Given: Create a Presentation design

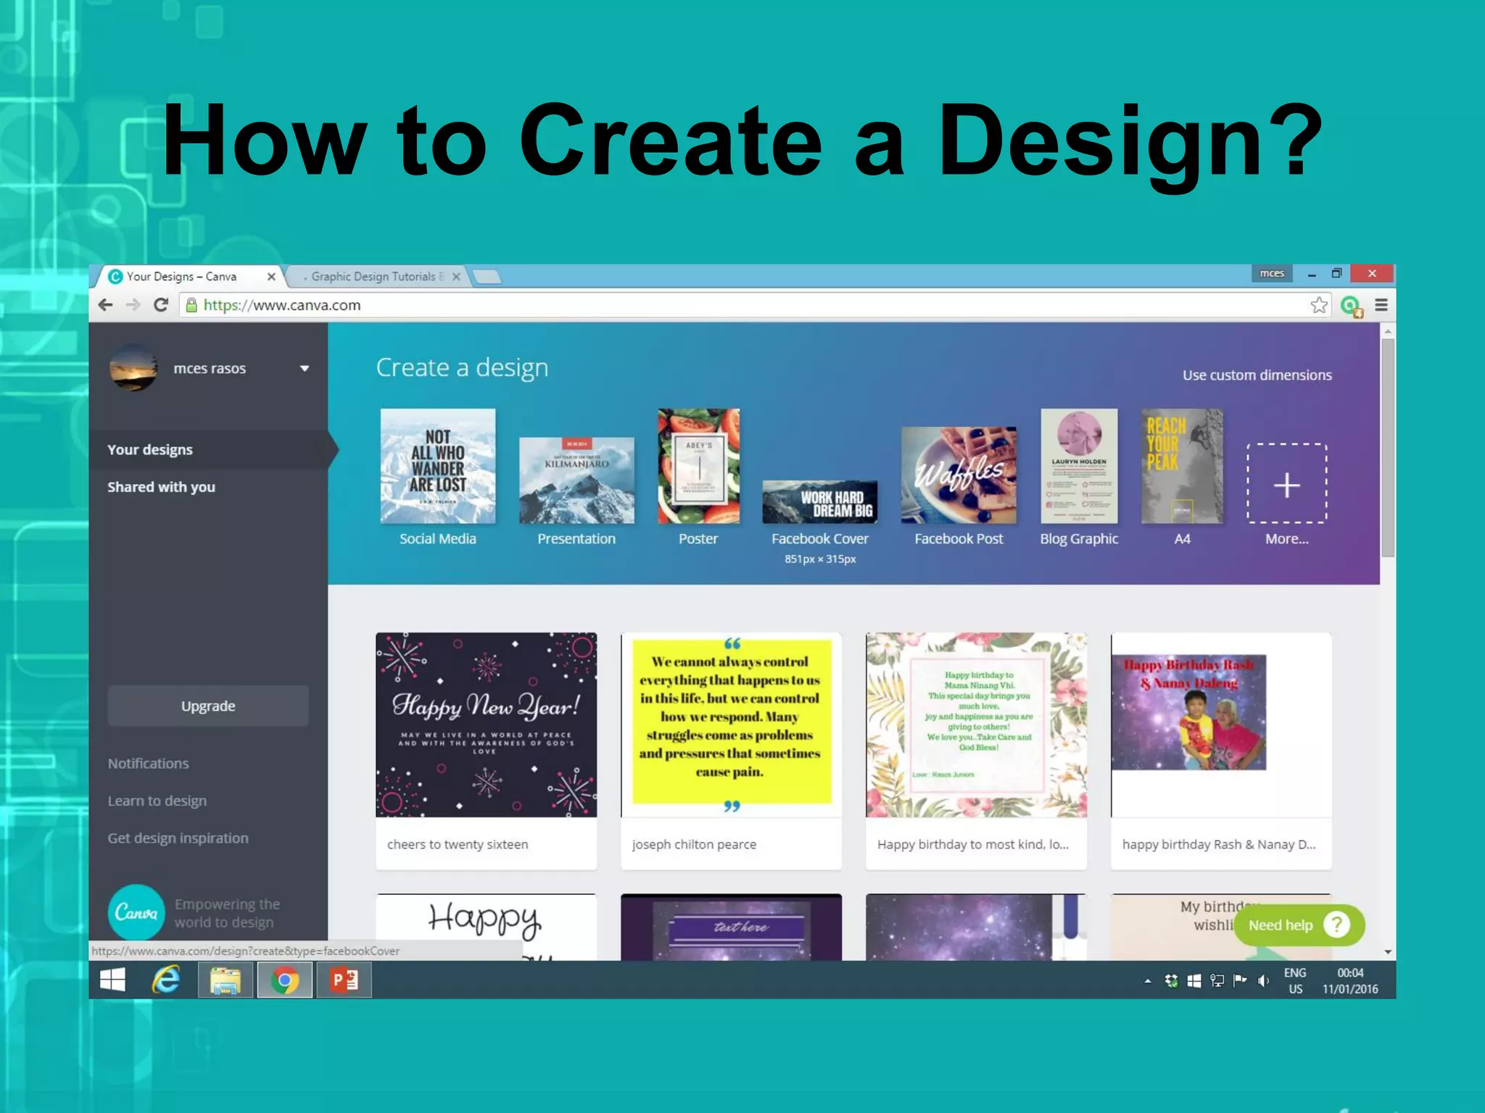Looking at the screenshot, I should coord(576,480).
